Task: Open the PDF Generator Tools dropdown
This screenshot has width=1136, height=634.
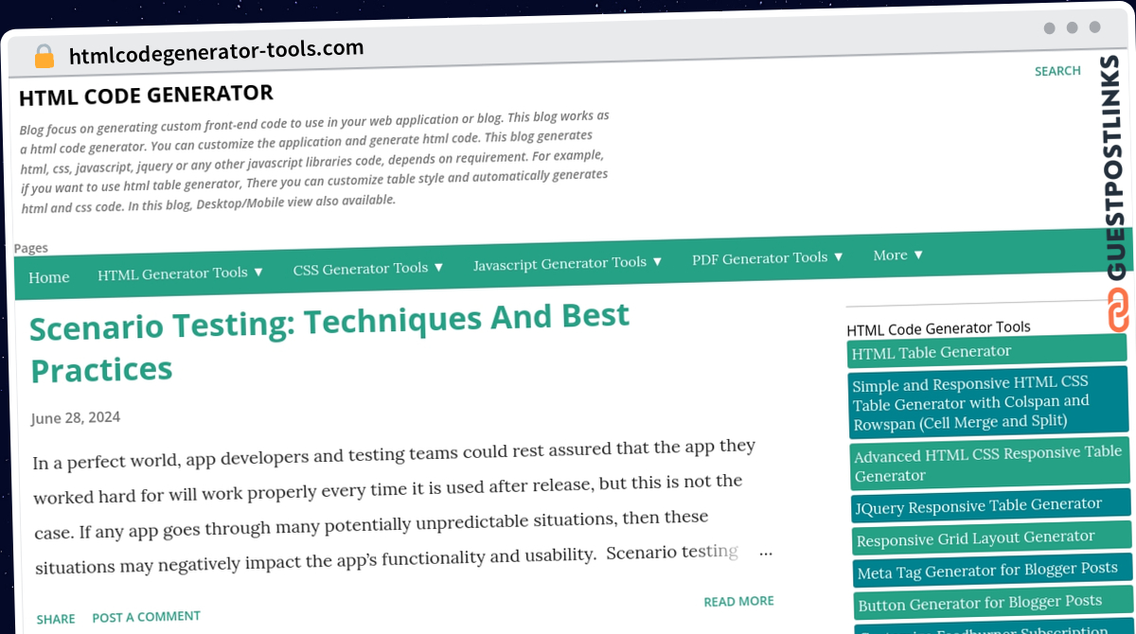Action: click(768, 257)
